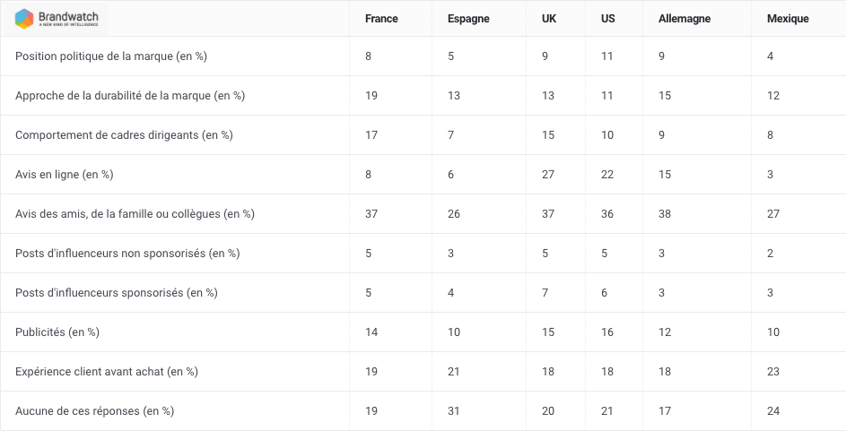Click the US column header

click(607, 19)
